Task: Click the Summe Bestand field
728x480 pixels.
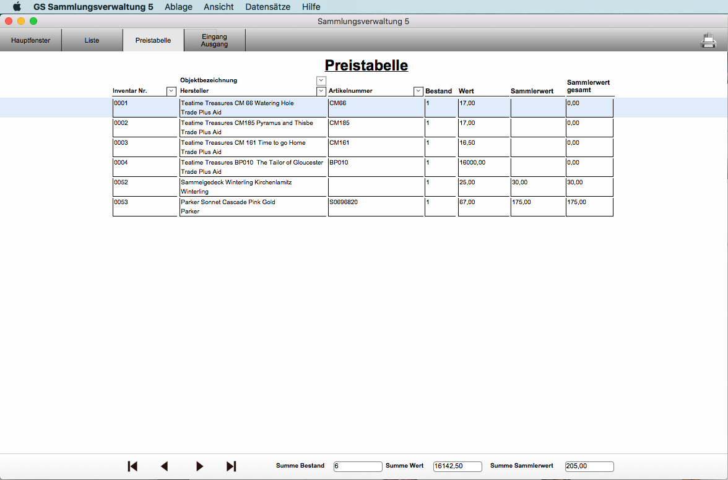Action: point(358,466)
